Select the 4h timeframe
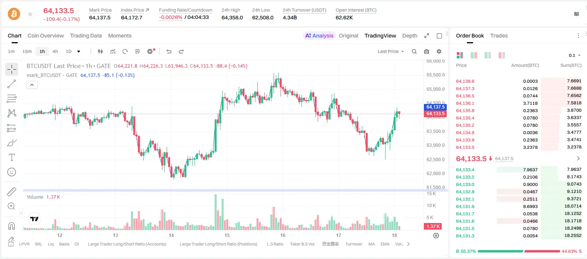The image size is (587, 259). [55, 51]
